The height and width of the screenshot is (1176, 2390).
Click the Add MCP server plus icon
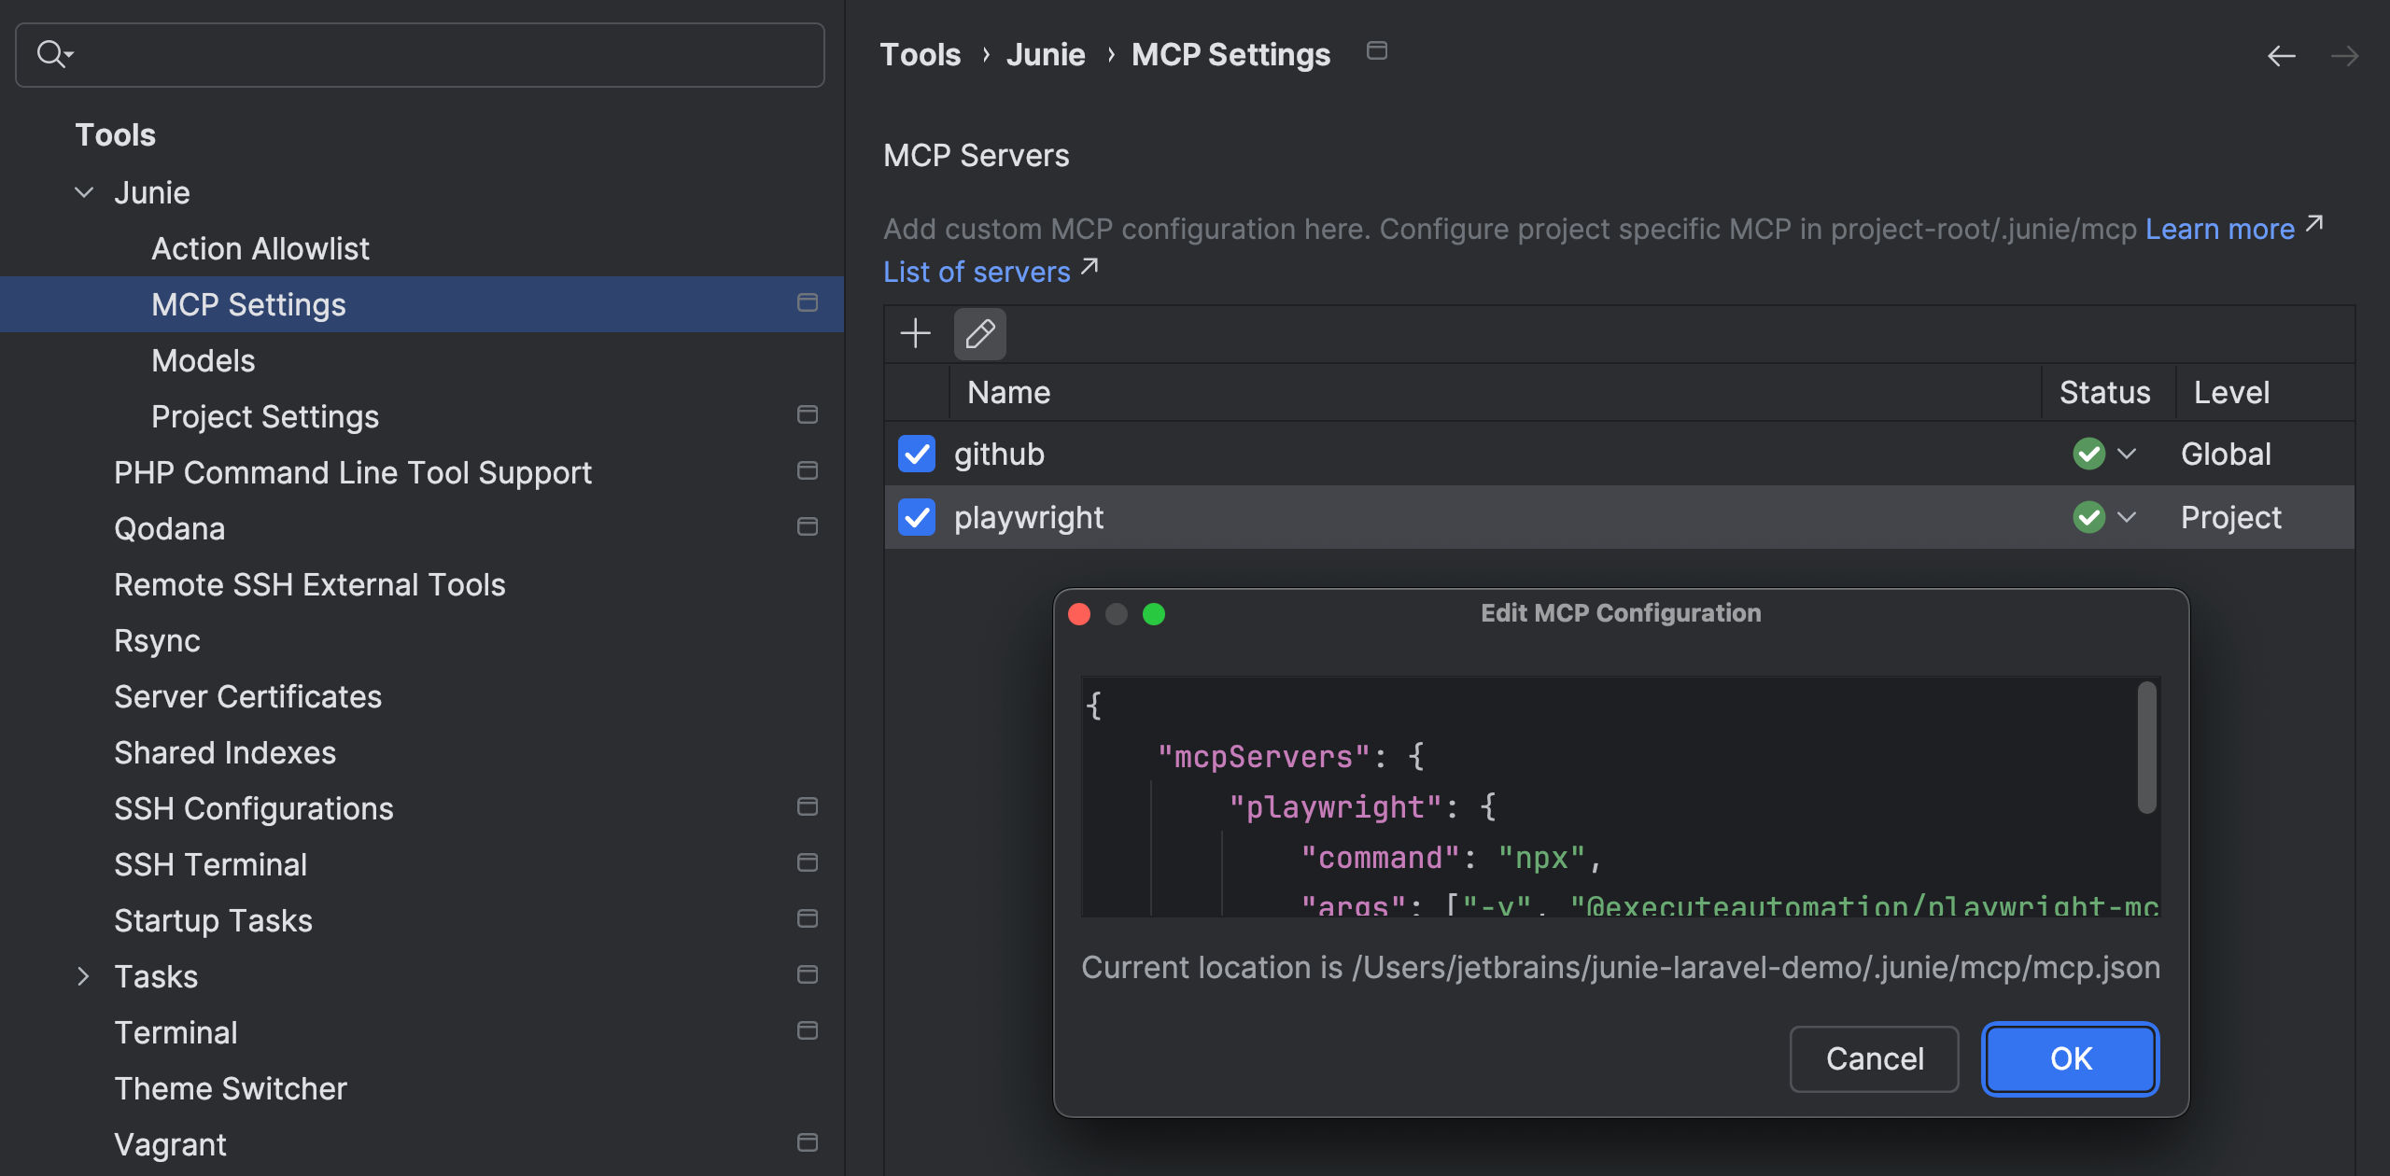(915, 333)
